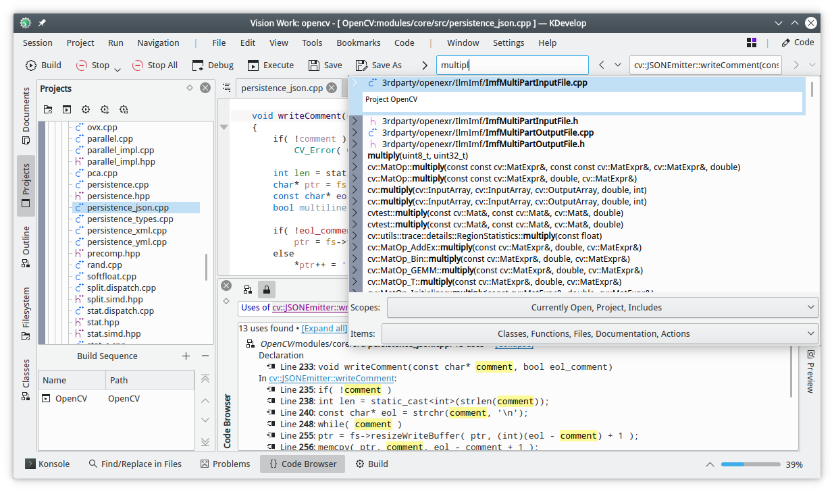Click the quick open search field
This screenshot has width=834, height=492.
point(511,65)
